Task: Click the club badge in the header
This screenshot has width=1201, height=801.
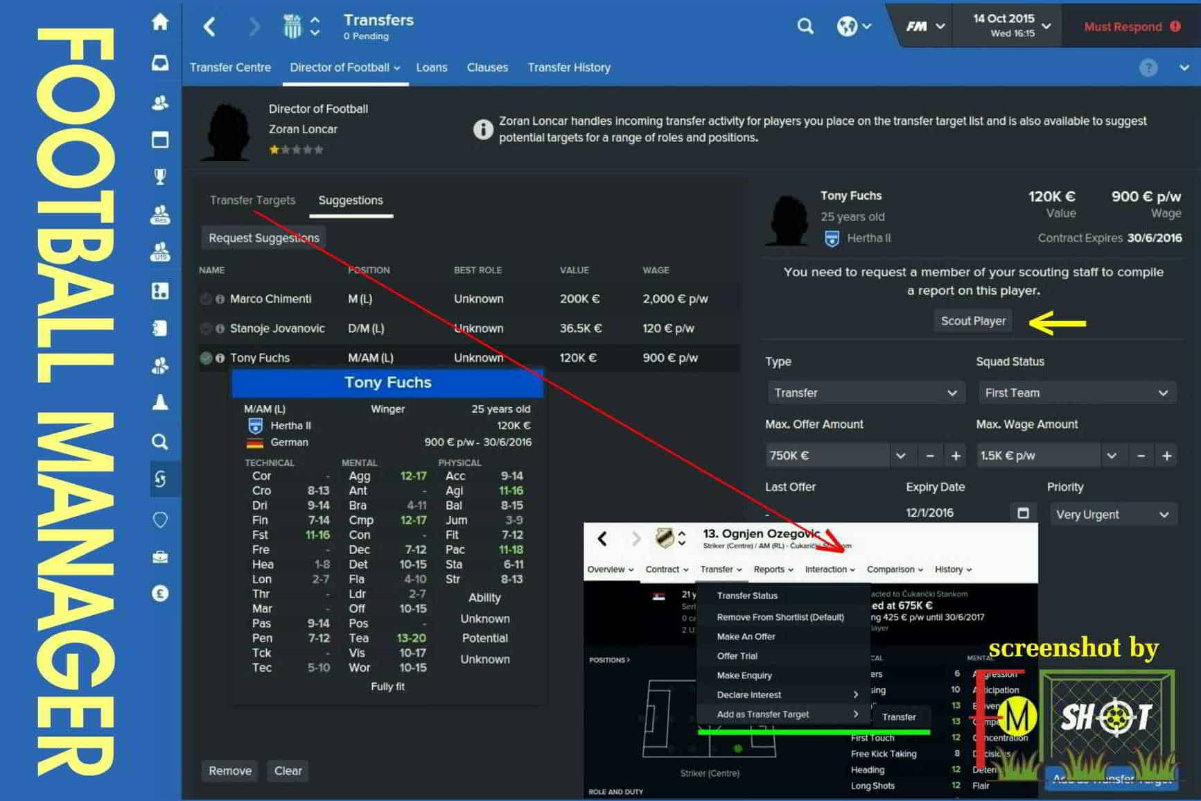Action: click(x=292, y=26)
